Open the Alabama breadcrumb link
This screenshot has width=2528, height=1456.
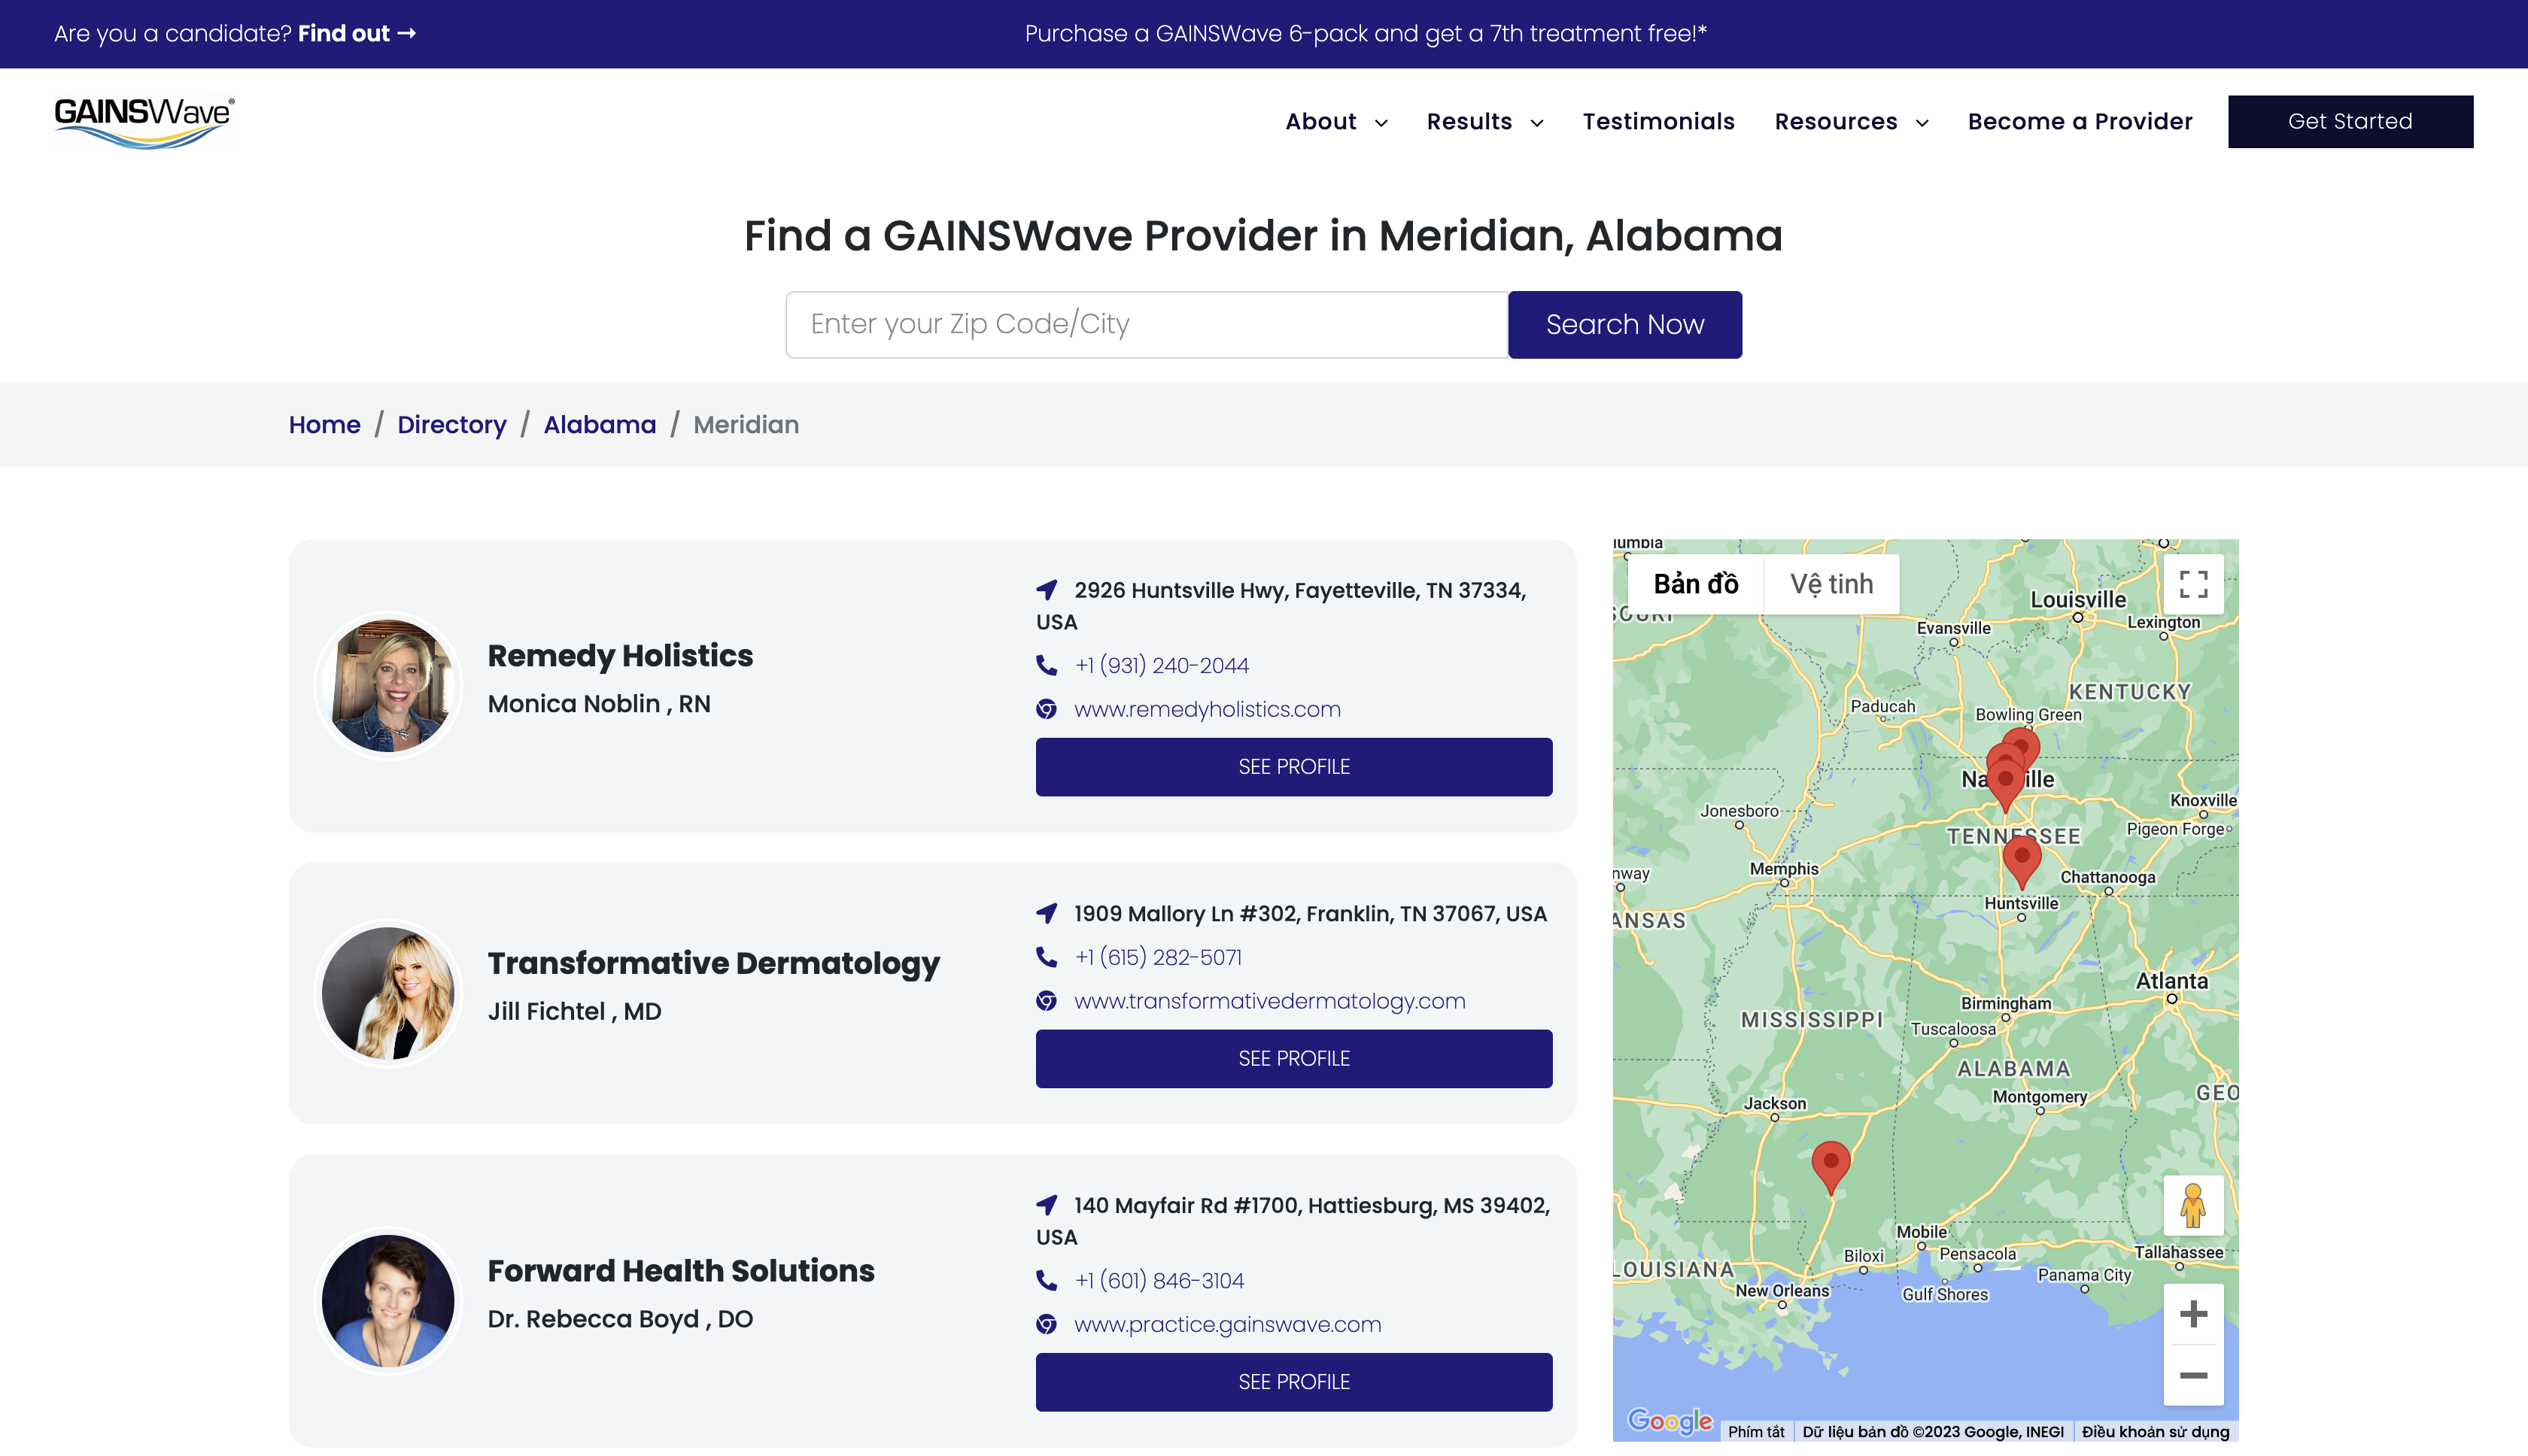(599, 425)
